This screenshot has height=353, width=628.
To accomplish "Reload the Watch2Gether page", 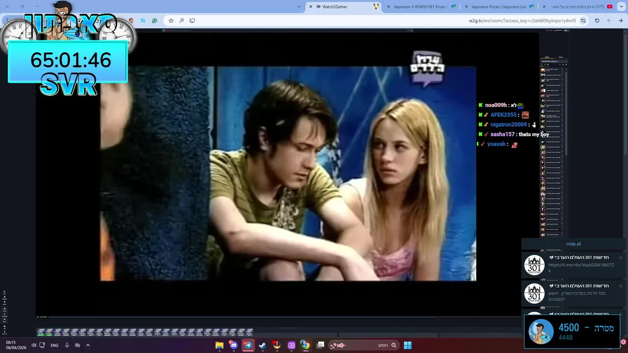I will pyautogui.click(x=597, y=21).
